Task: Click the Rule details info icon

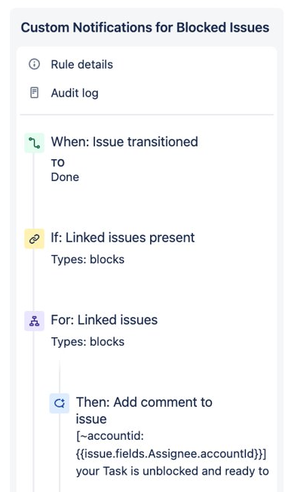Action: click(34, 64)
